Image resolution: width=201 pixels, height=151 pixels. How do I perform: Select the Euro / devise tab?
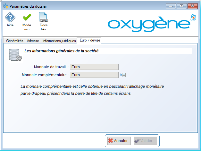coord(90,40)
